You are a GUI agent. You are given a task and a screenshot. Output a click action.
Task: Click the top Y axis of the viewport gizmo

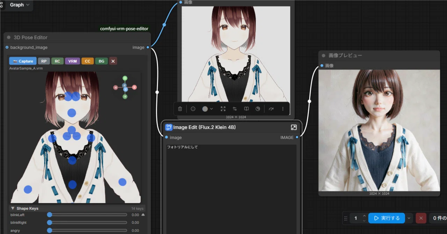coord(125,78)
